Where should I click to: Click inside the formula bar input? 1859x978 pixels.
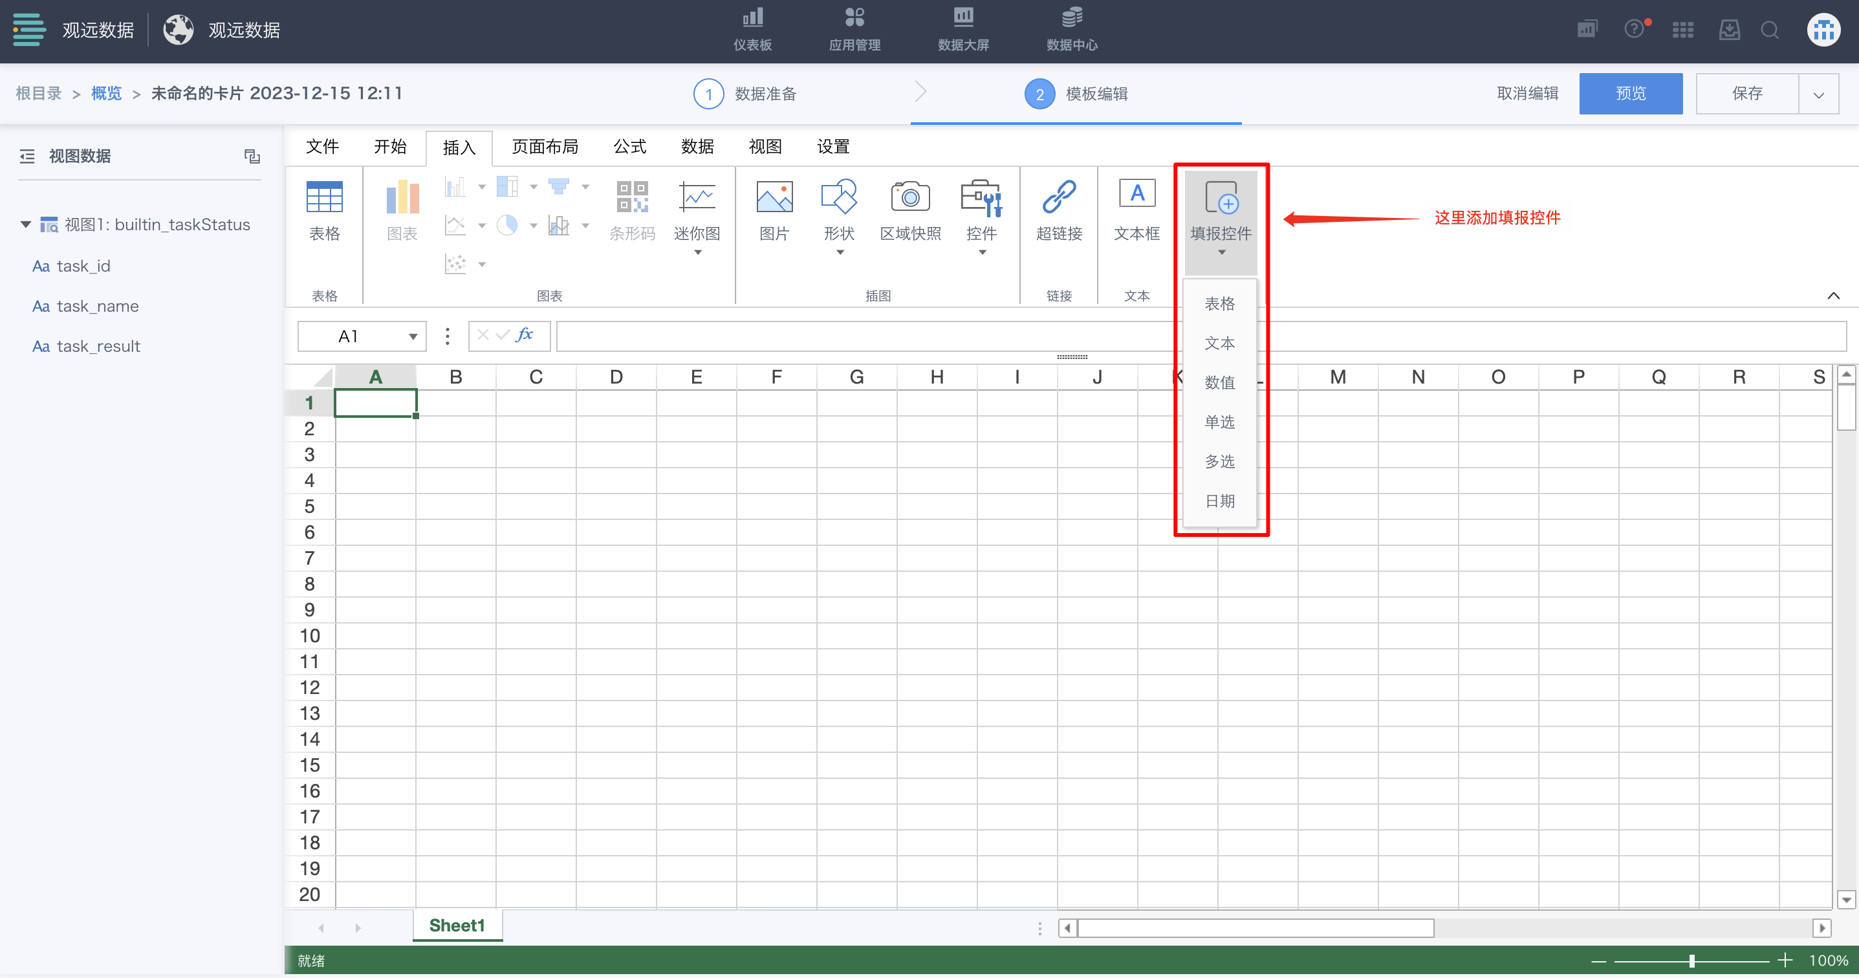[x=866, y=336]
